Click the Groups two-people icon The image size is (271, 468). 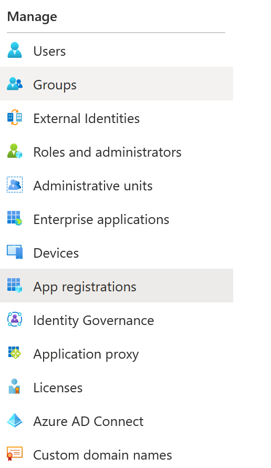[15, 84]
